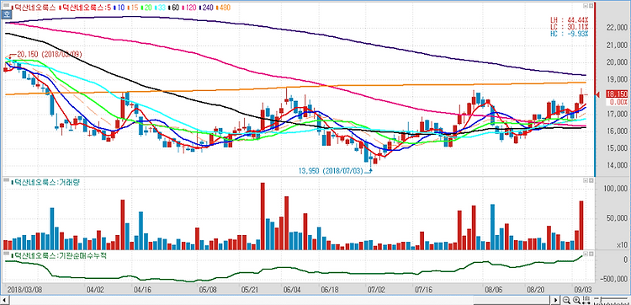Select the black 60-day moving average legend
The width and height of the screenshot is (631, 305).
174,8
